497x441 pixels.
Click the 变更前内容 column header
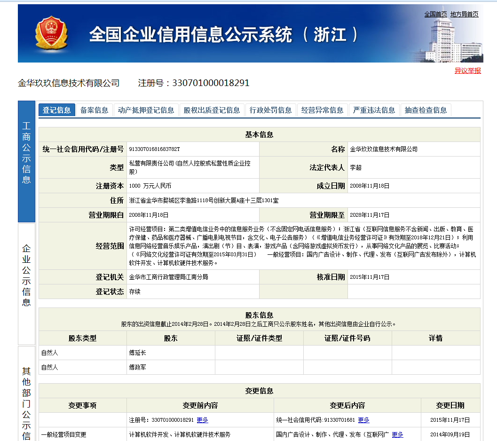[x=200, y=405]
